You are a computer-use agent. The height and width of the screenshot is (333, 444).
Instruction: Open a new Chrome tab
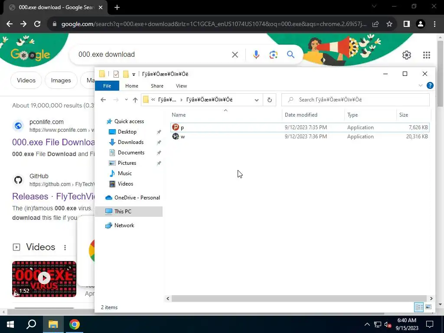click(117, 8)
